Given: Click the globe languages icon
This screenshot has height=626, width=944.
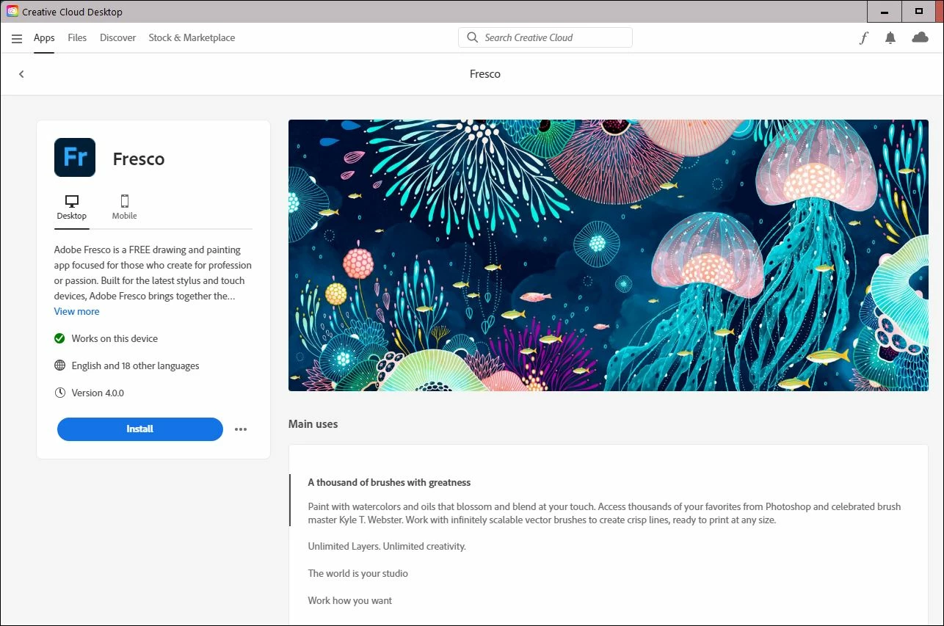Looking at the screenshot, I should [x=59, y=365].
